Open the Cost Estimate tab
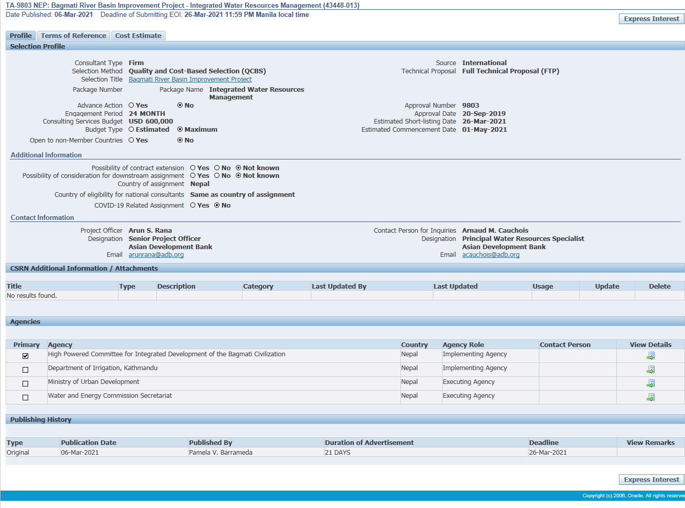The width and height of the screenshot is (685, 508). click(138, 36)
